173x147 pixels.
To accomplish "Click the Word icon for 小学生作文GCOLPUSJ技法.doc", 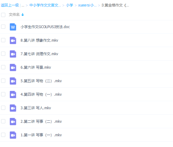I will [13, 27].
